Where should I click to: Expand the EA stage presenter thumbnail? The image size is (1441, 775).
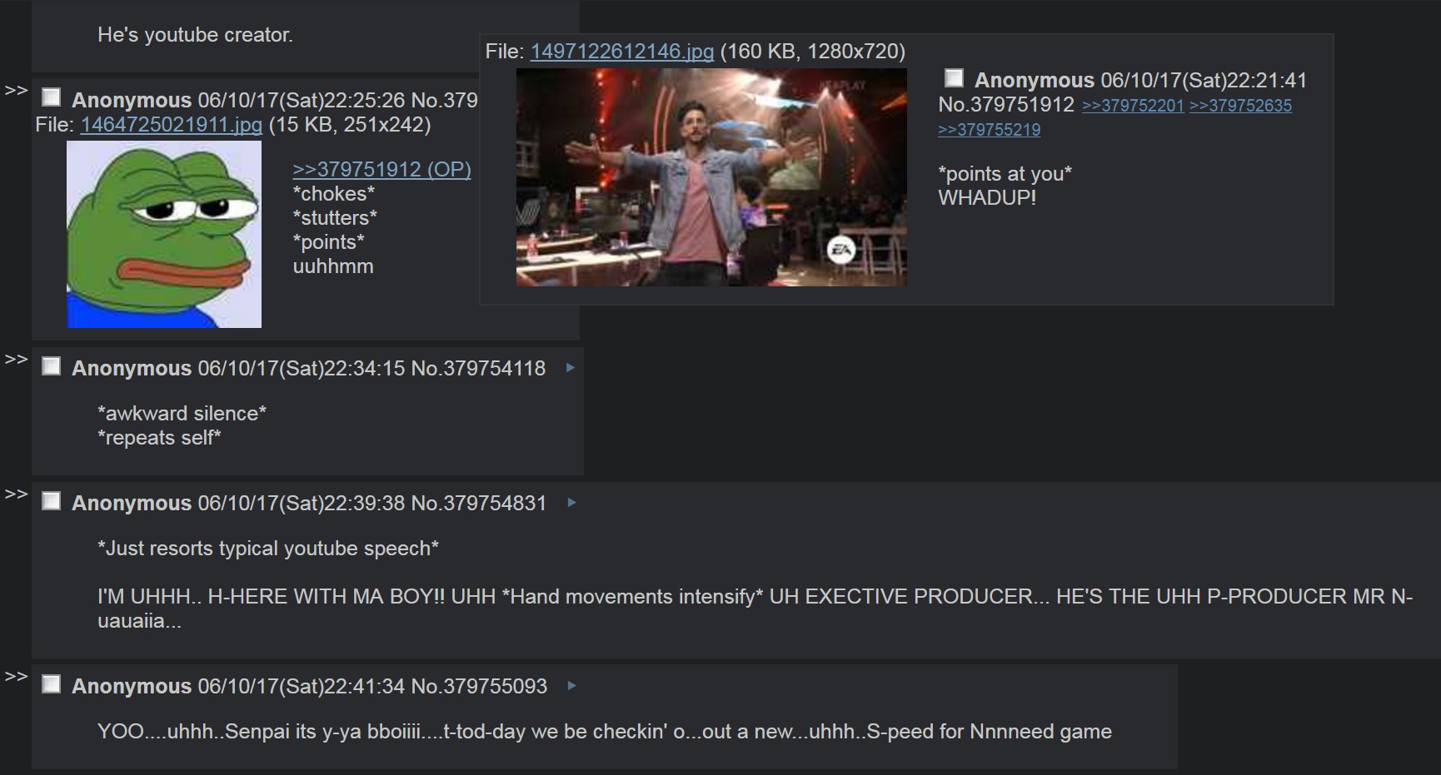pyautogui.click(x=711, y=177)
